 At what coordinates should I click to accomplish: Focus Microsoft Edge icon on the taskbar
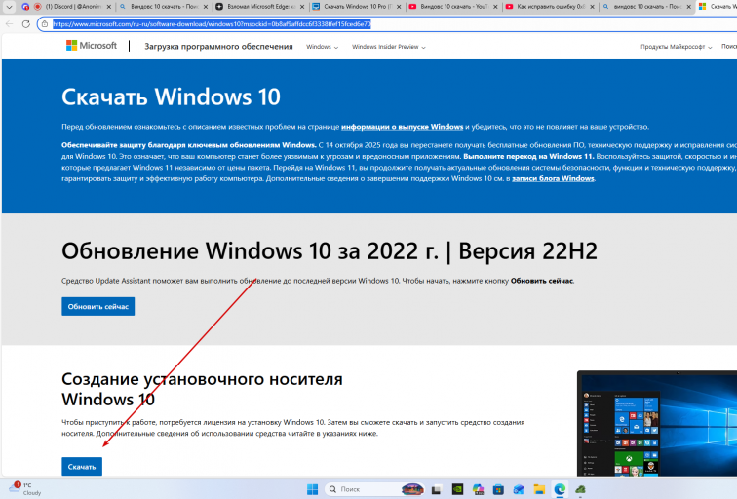[560, 489]
